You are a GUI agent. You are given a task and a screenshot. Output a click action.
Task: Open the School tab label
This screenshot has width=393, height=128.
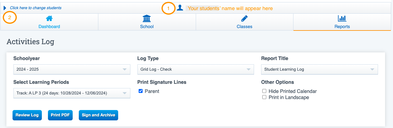(147, 27)
